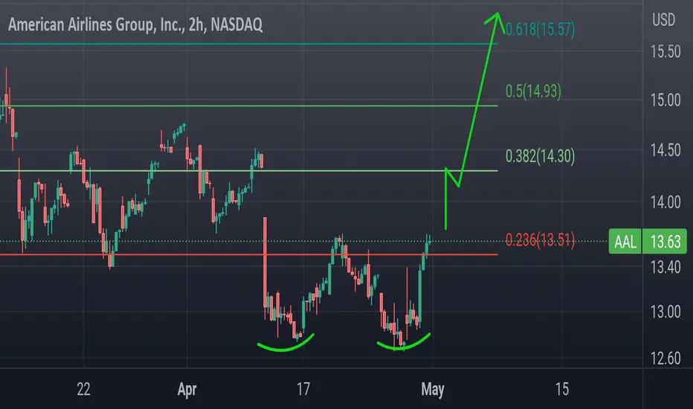Click the 15 date on time axis
Screen dimensions: 693x409
pos(561,389)
